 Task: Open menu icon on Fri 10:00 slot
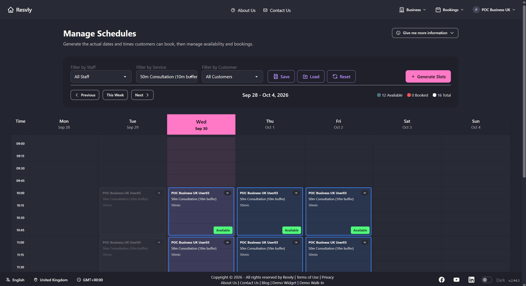pos(365,193)
